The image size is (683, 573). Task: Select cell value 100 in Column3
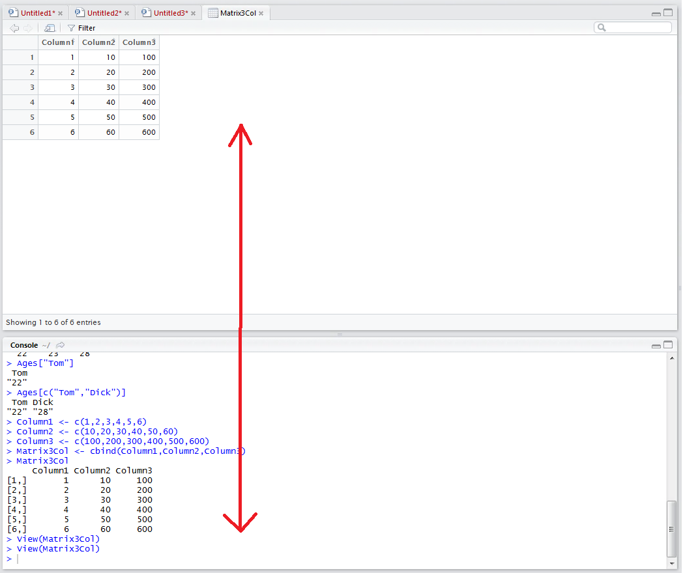tap(139, 57)
